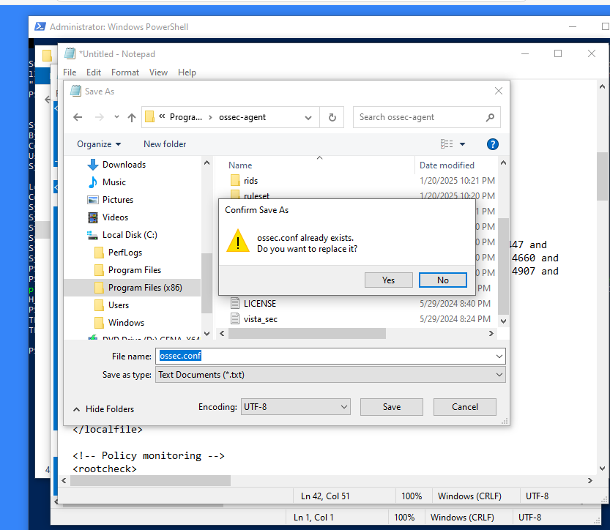
Task: Expand address bar path history dropdown
Action: [307, 117]
